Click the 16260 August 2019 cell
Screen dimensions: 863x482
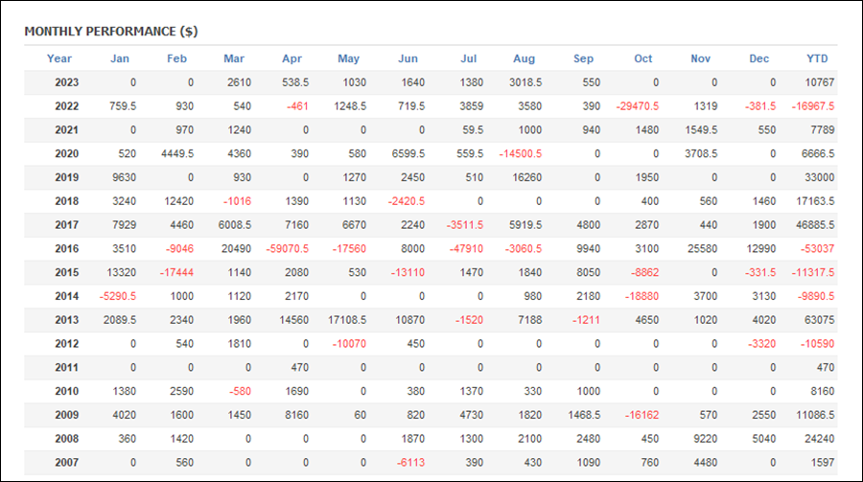(526, 177)
